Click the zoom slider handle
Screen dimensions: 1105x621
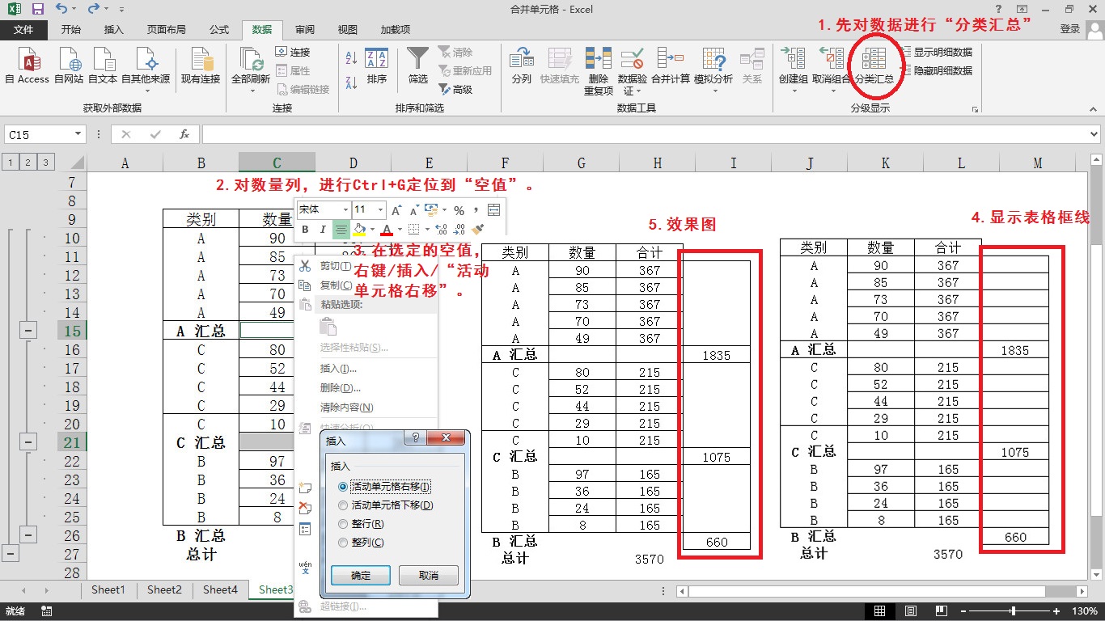1014,610
